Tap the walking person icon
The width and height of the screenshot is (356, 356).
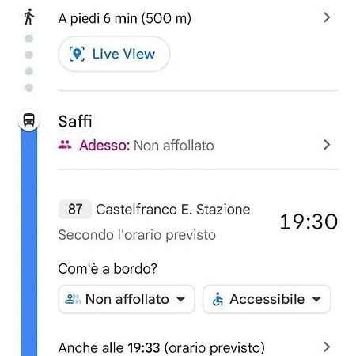tap(29, 17)
